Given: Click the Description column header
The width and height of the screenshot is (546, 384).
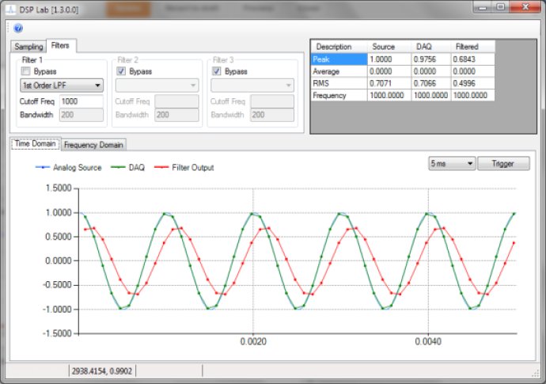Looking at the screenshot, I should click(x=339, y=47).
